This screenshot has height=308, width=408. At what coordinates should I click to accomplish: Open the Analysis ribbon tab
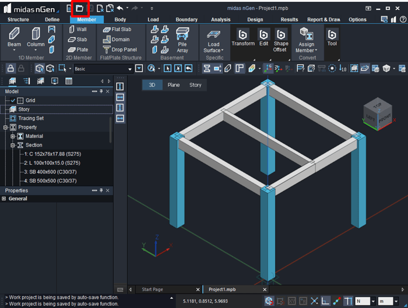[x=220, y=19]
